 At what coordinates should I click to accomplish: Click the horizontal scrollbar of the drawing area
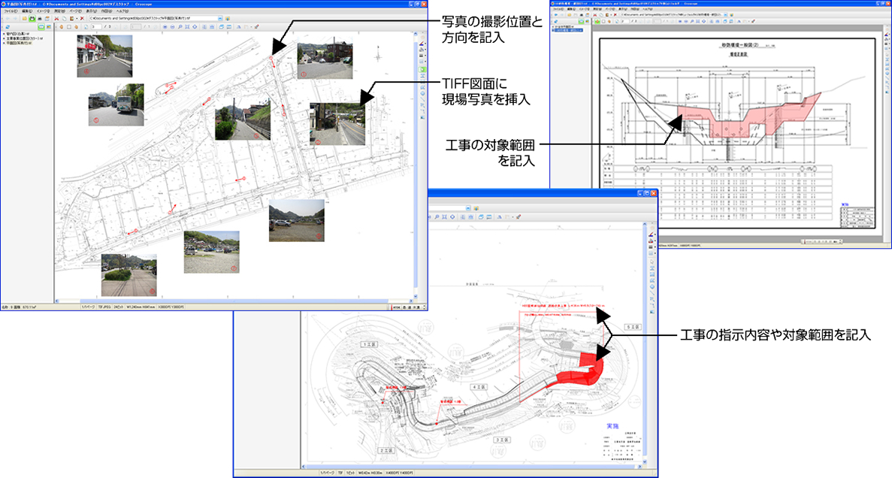[225, 298]
